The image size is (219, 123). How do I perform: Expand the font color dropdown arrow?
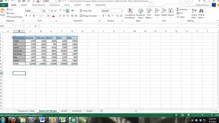(56, 16)
